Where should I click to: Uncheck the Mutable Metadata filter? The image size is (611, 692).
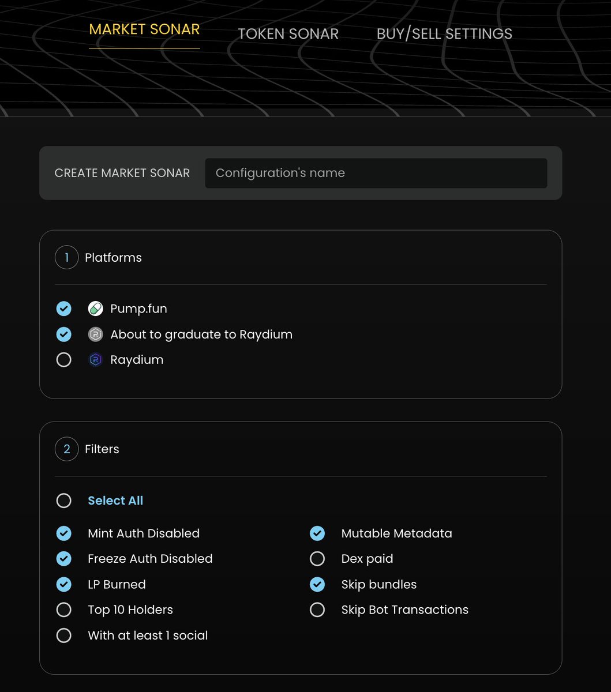(x=317, y=533)
